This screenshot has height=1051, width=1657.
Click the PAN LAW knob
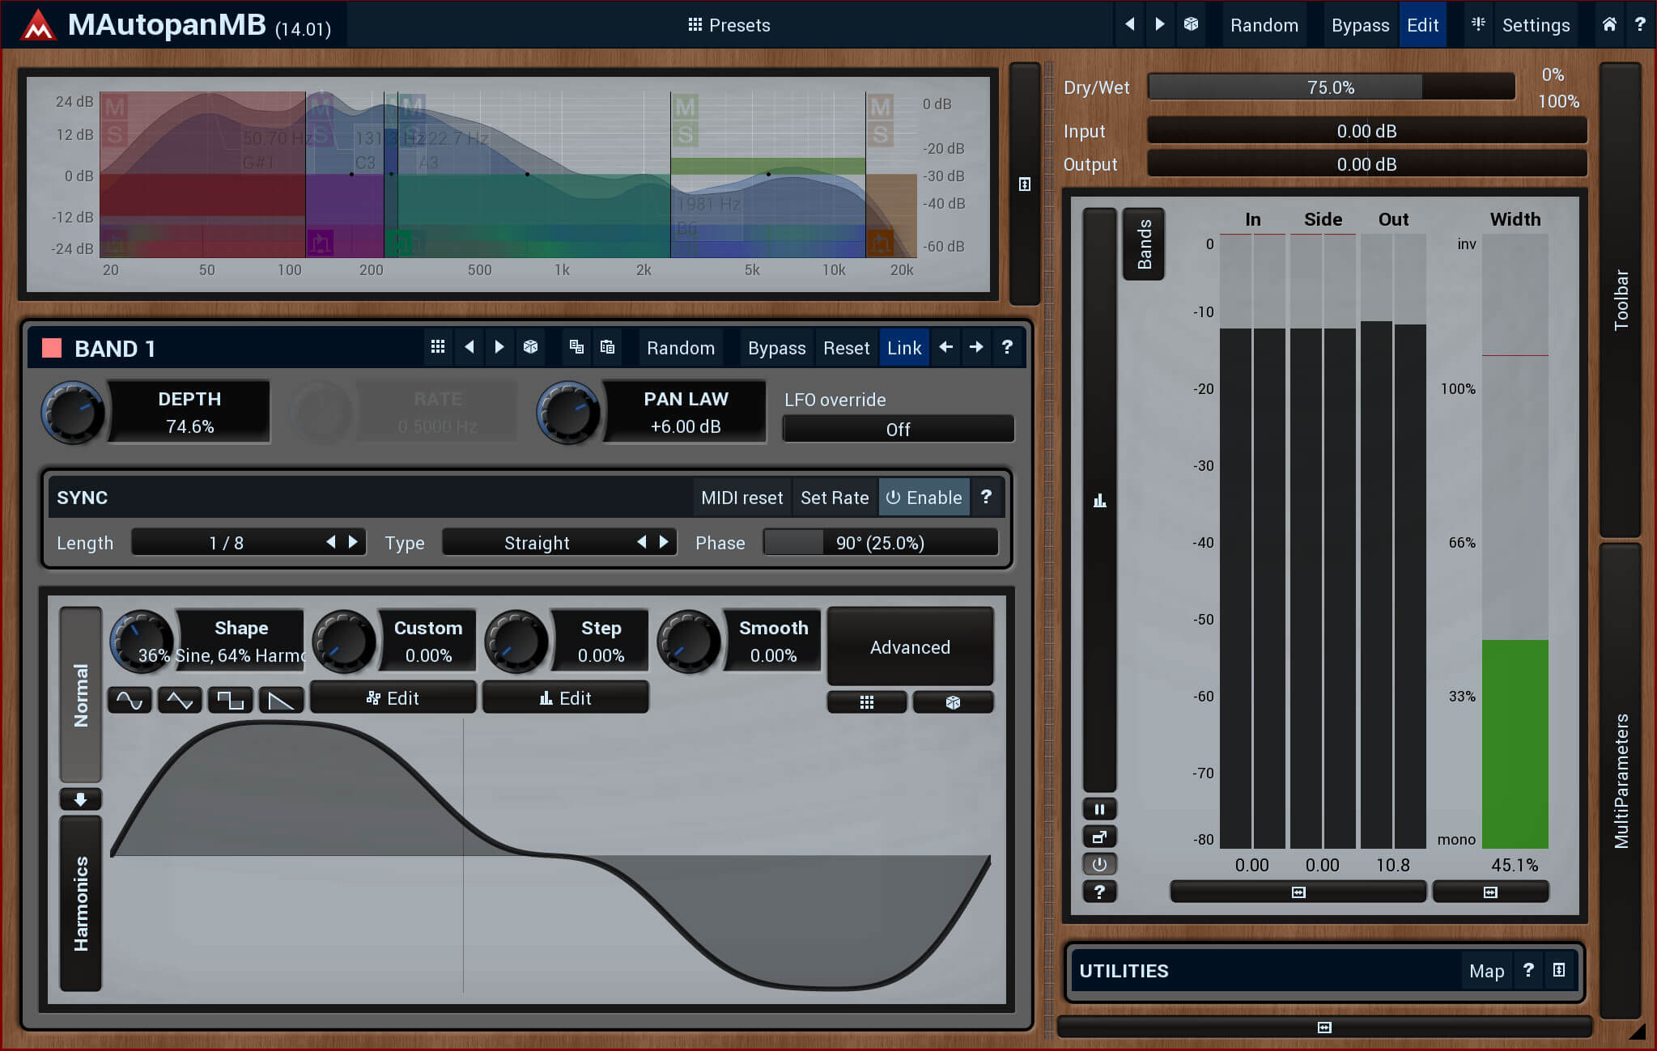pos(568,412)
